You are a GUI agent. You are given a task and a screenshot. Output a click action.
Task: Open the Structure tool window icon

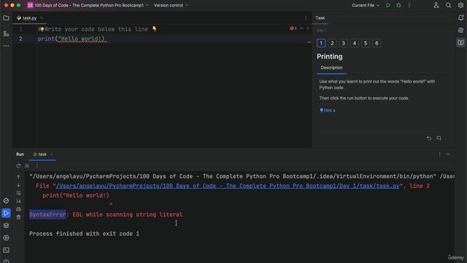[6, 34]
